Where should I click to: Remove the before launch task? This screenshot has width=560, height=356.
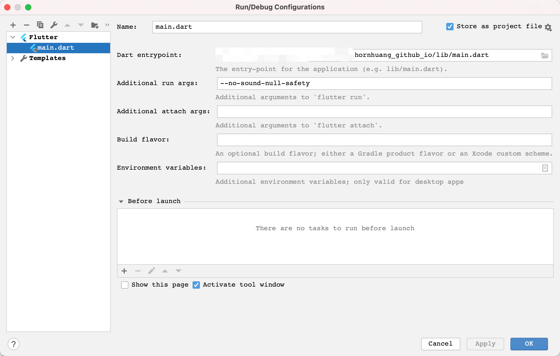pos(138,271)
